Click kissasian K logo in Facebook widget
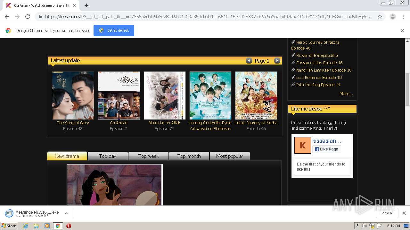The width and height of the screenshot is (410, 230). click(302, 145)
